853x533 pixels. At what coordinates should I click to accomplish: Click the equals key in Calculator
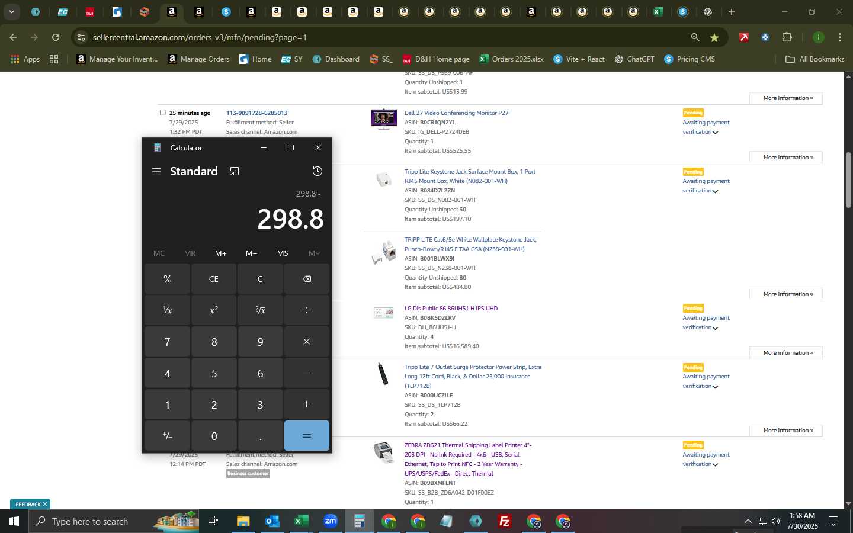coord(307,436)
